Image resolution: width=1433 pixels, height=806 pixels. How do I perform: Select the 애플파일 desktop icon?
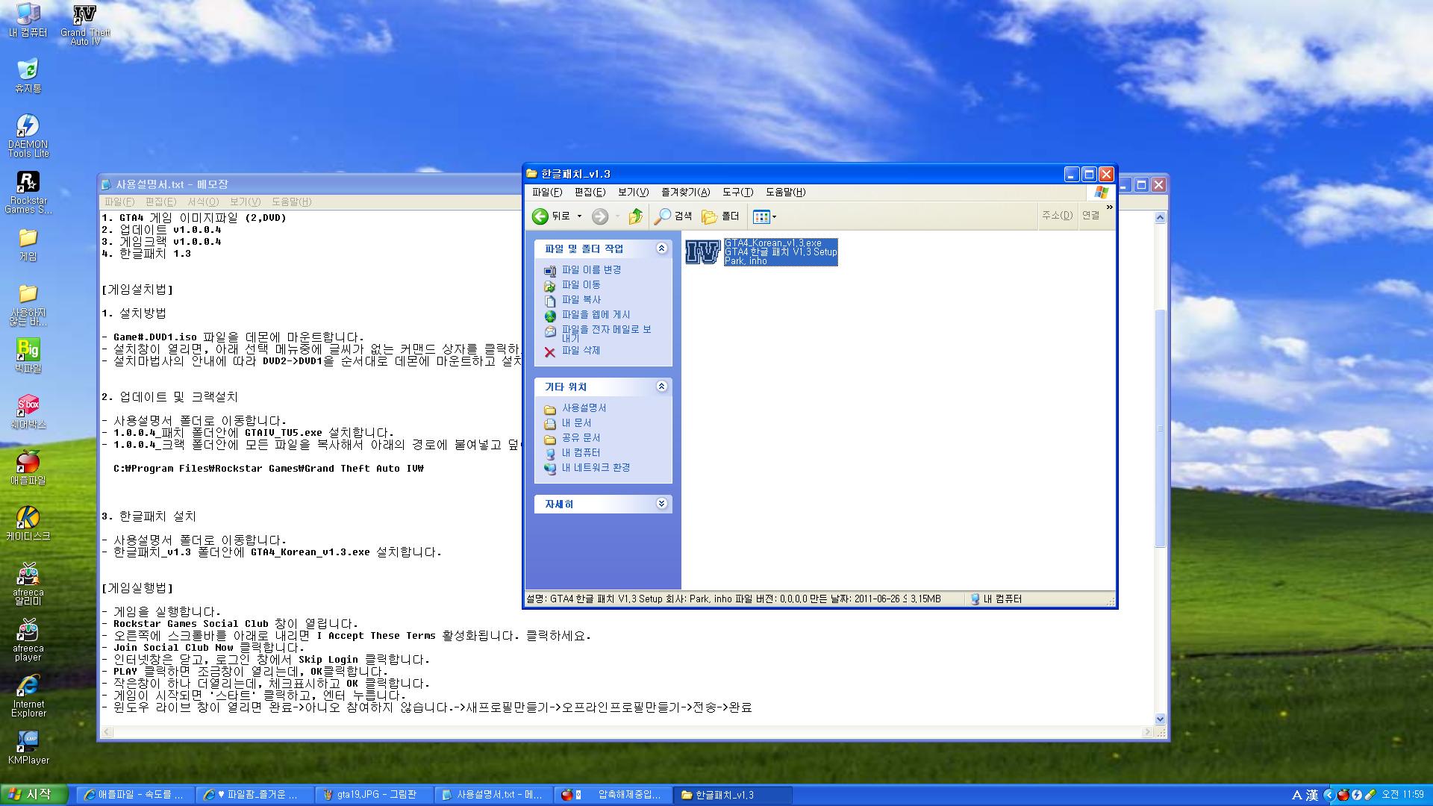click(x=28, y=468)
